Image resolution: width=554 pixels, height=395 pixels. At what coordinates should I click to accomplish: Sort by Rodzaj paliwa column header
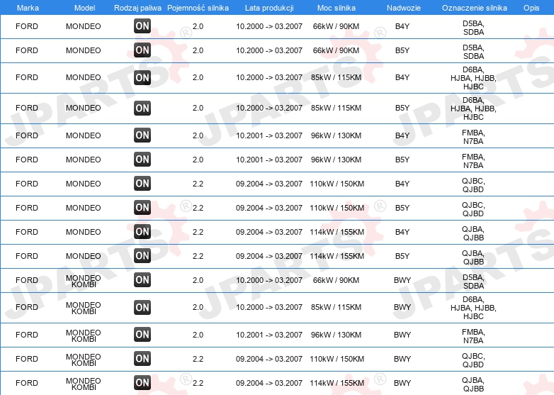(x=137, y=8)
